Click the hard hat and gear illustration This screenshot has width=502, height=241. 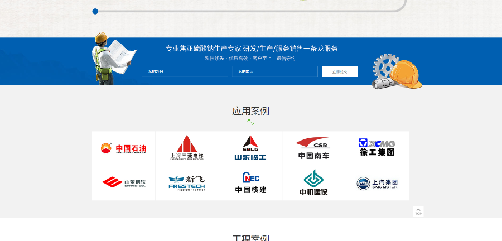[x=397, y=72]
